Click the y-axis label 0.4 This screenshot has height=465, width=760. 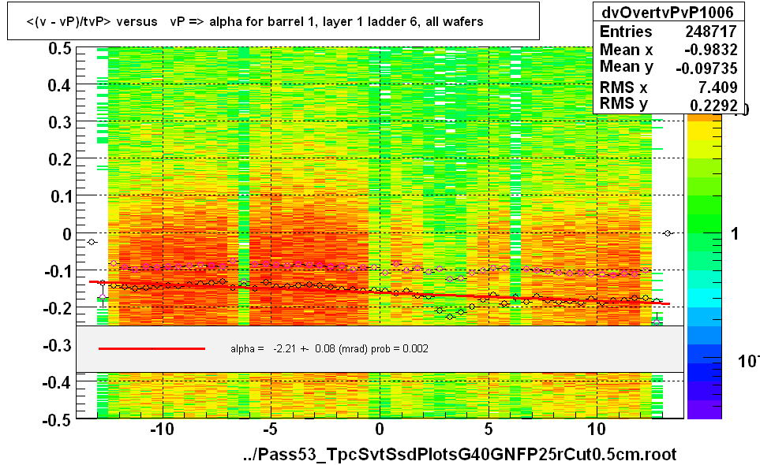[x=60, y=86]
